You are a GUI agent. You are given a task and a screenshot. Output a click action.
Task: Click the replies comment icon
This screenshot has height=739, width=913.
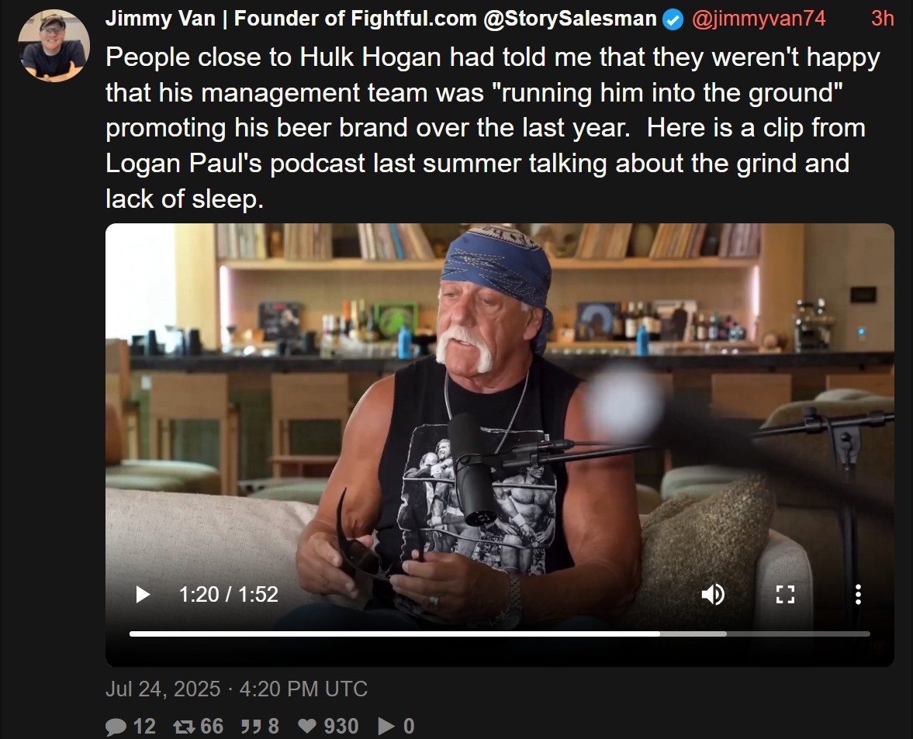tap(116, 727)
